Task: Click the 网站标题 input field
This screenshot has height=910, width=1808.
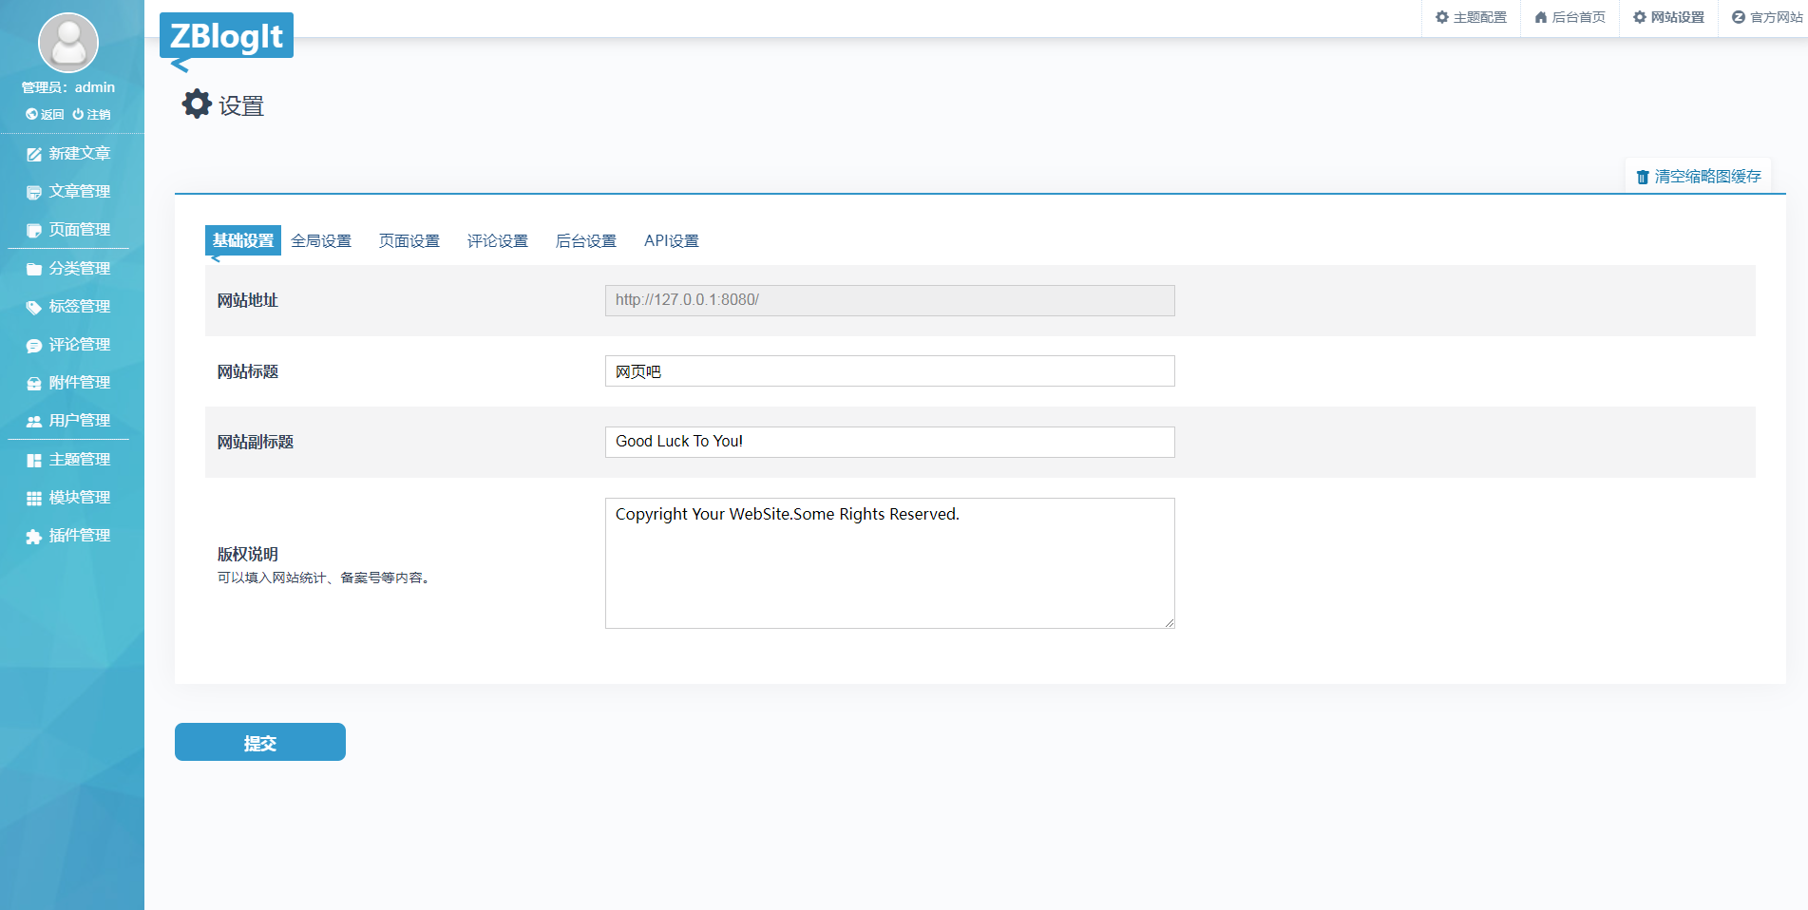Action: point(889,371)
